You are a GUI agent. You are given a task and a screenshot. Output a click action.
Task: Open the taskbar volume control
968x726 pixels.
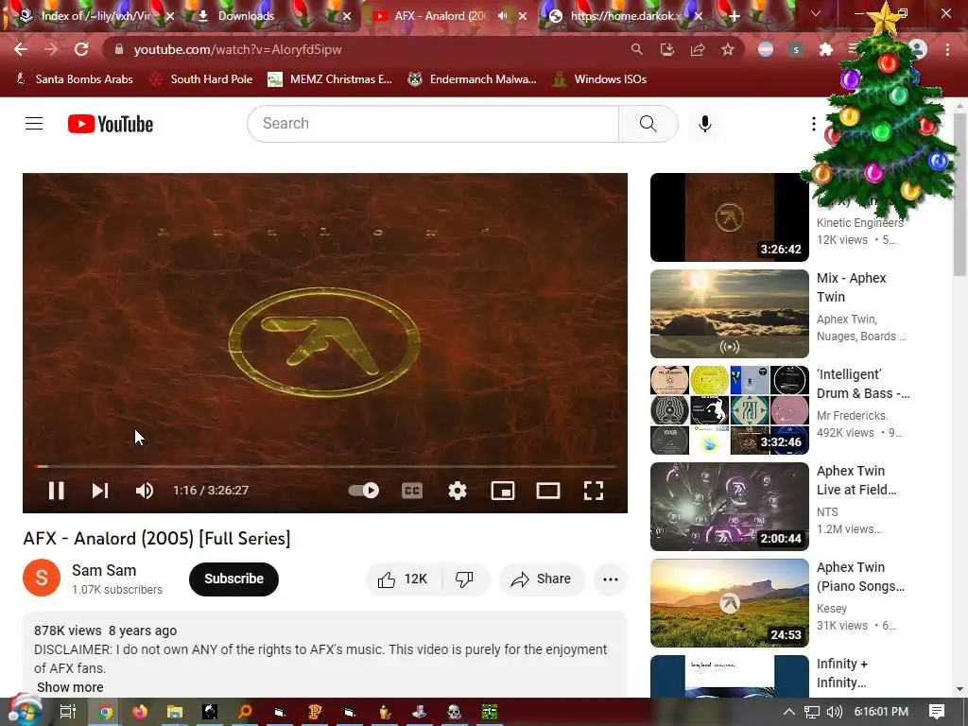(x=834, y=712)
